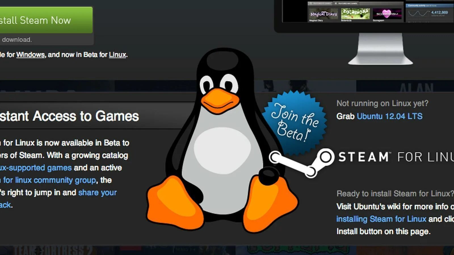Click the Join the Beta badge

[295, 122]
